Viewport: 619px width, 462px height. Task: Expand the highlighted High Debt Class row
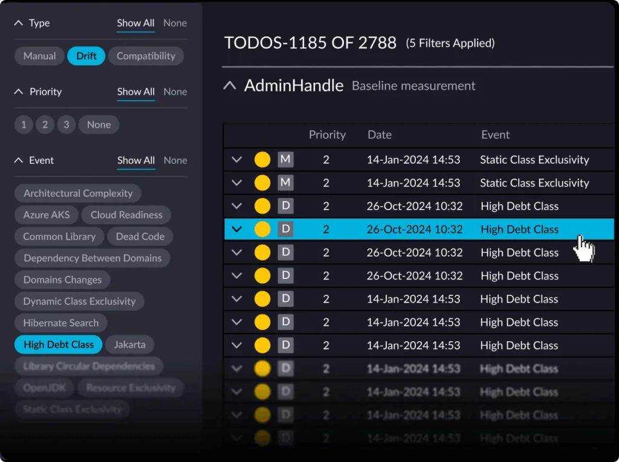(x=237, y=229)
